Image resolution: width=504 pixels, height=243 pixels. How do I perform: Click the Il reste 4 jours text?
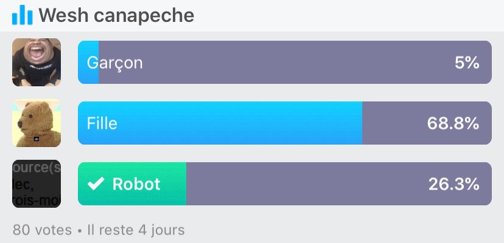(x=136, y=230)
